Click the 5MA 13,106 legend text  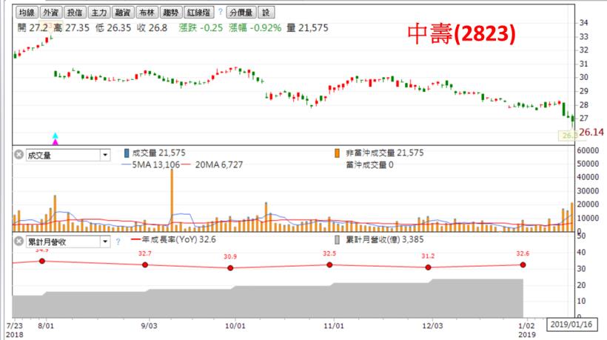tap(156, 165)
